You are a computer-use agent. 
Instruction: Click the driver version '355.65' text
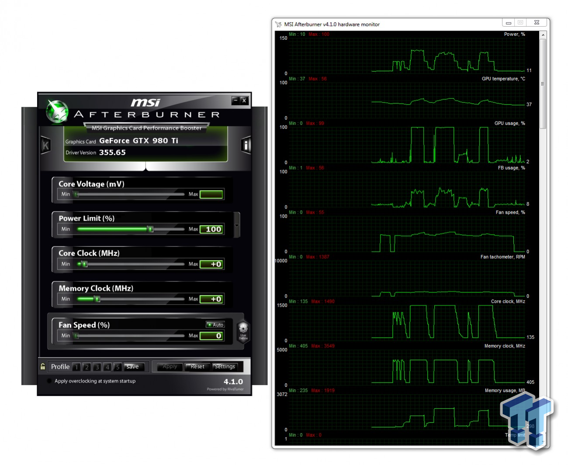click(112, 153)
